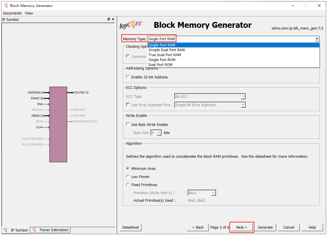Pick Single Port ROM from list
The image size is (327, 235).
click(x=162, y=60)
